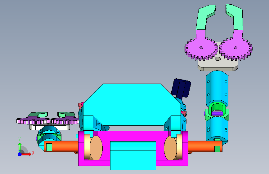269x174 pixels.
Task: Select the purple pin in the right arm joint
Action: point(217,113)
